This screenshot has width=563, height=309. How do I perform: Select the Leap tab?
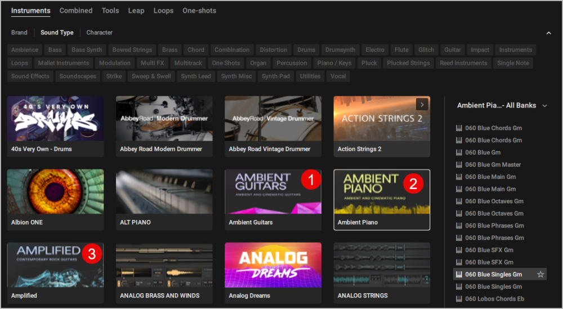pyautogui.click(x=136, y=11)
